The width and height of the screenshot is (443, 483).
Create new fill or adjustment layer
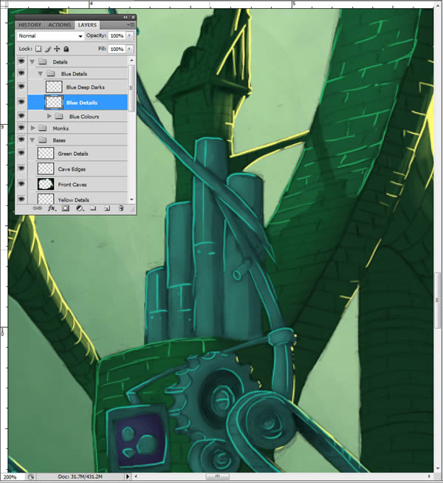80,208
